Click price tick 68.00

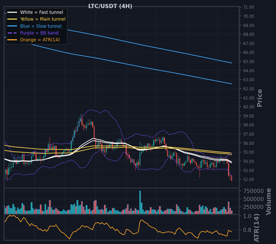248,34
